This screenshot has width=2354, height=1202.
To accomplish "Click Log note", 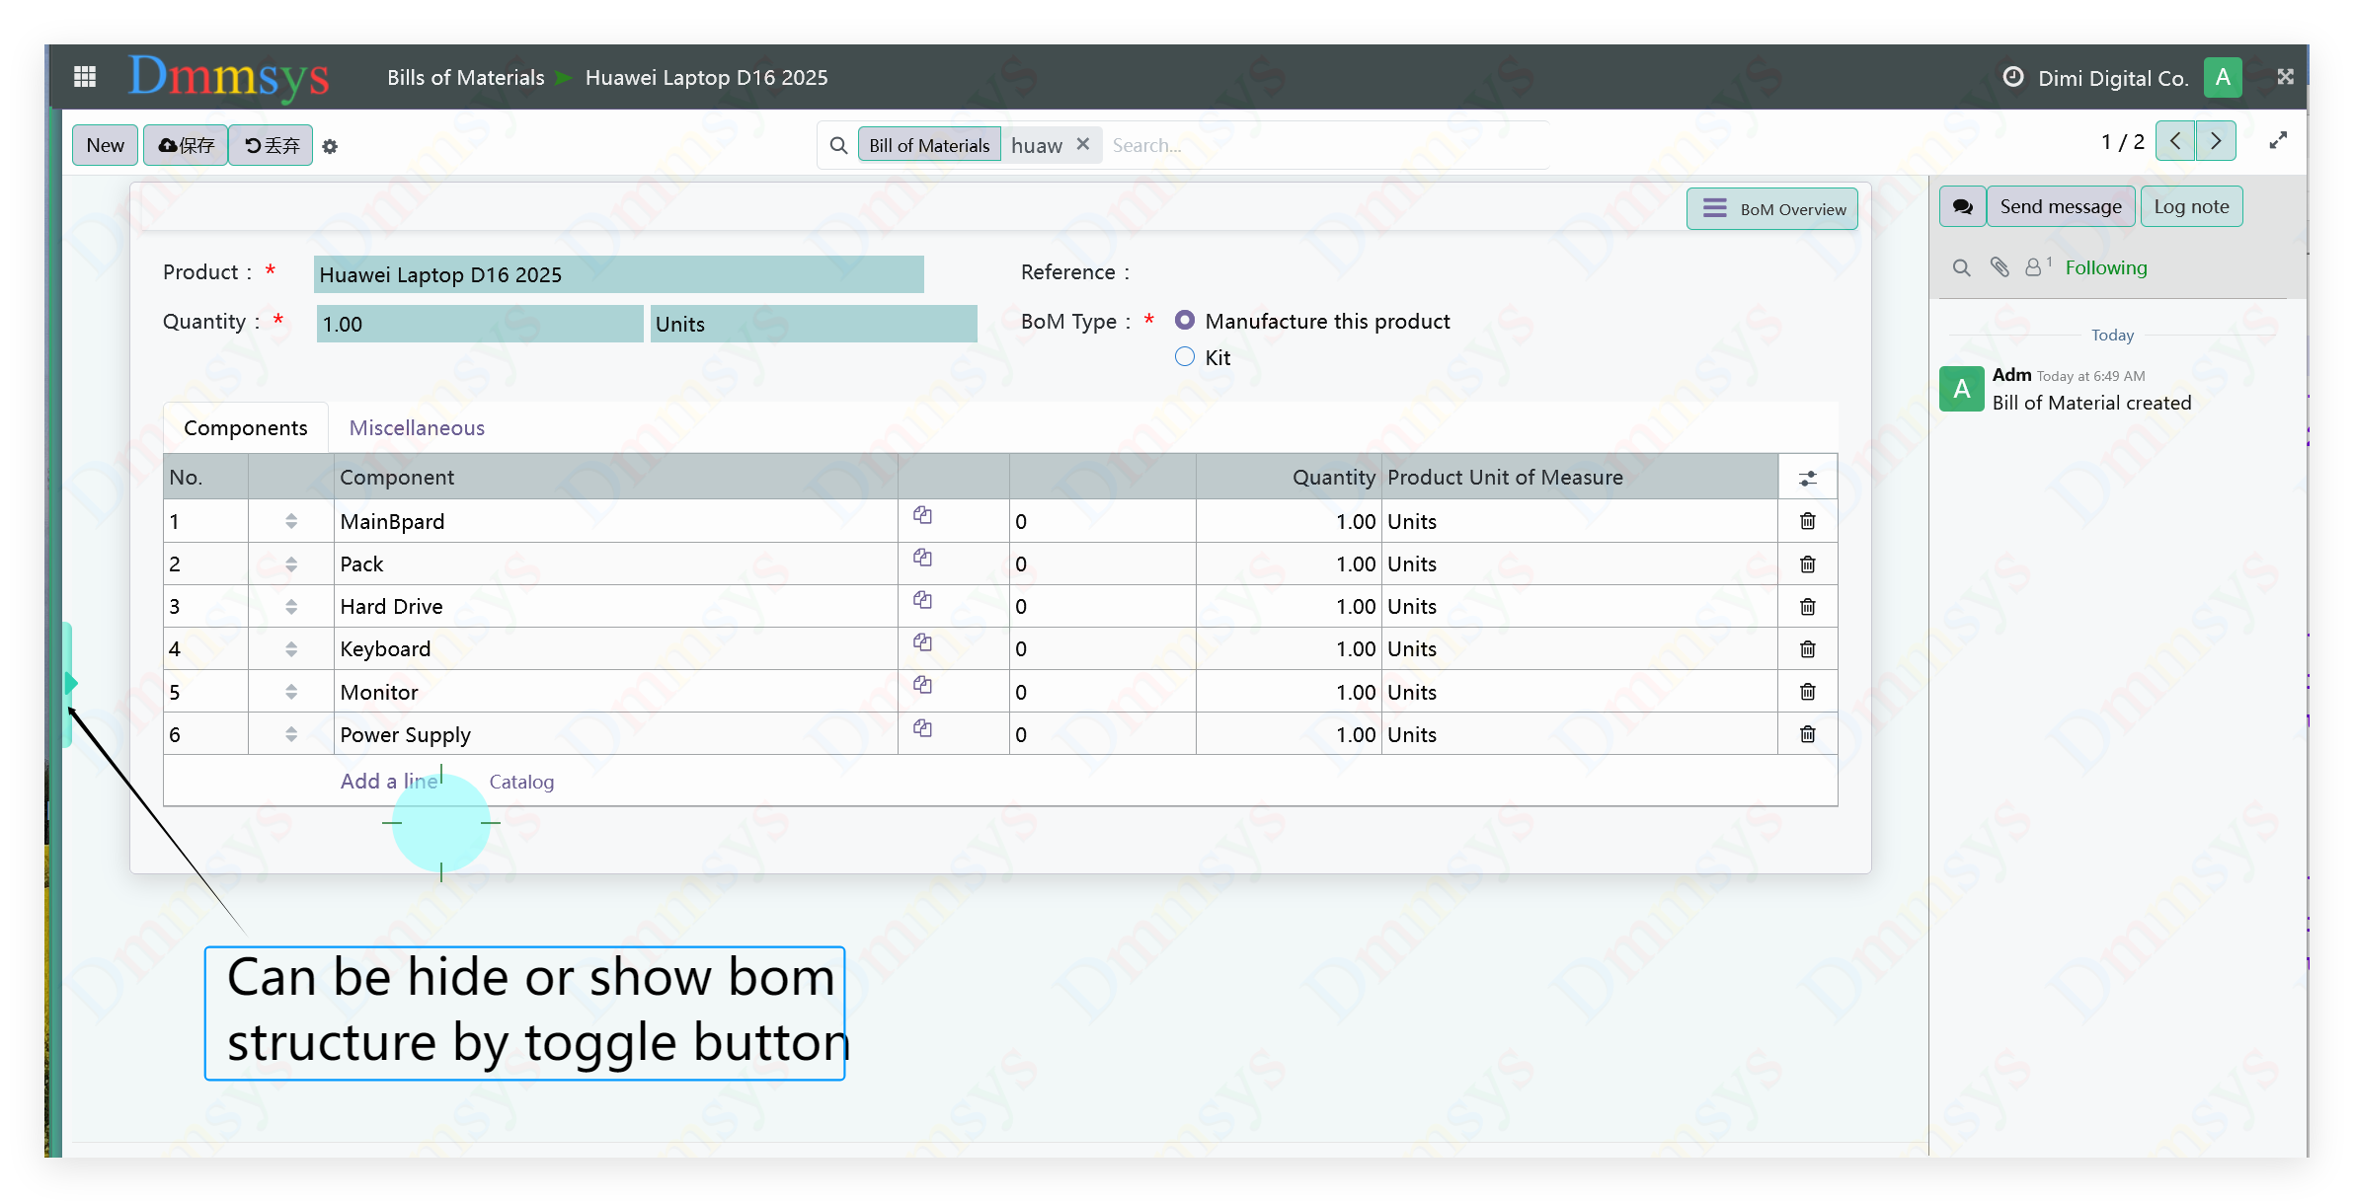I will tap(2191, 206).
